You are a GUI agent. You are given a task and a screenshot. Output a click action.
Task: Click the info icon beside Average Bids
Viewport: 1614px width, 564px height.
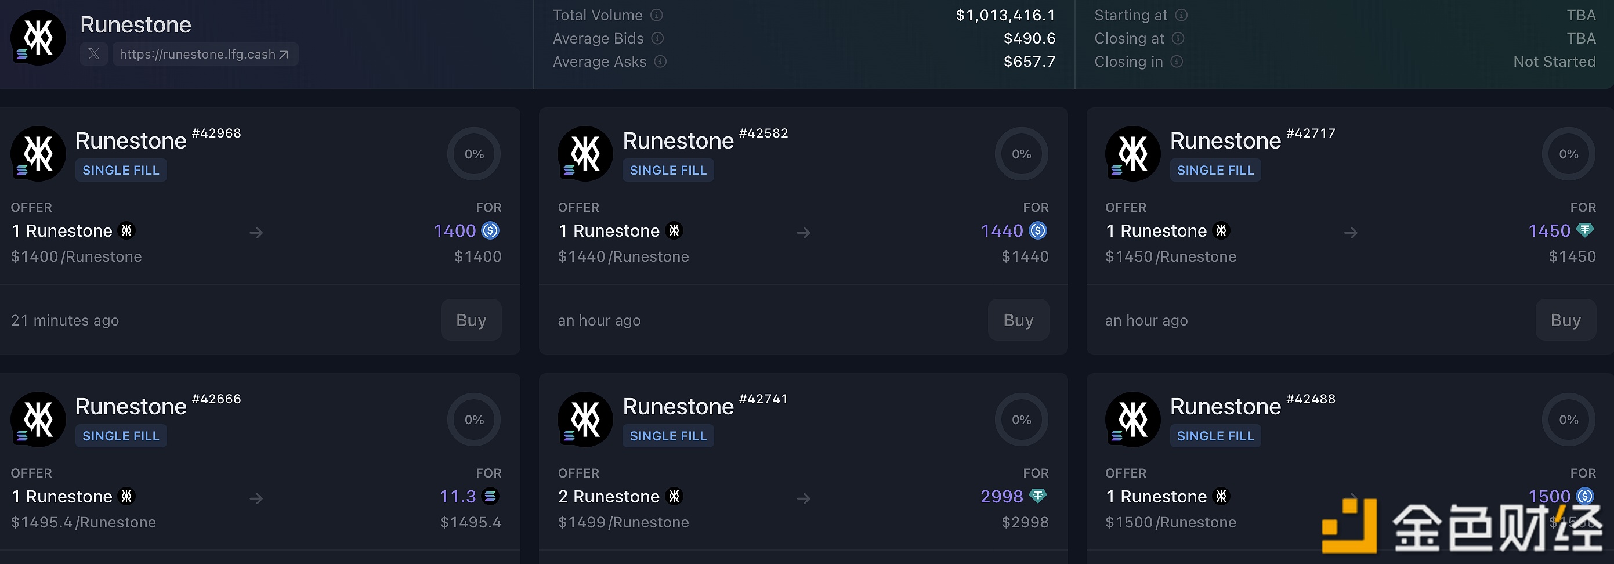[657, 38]
